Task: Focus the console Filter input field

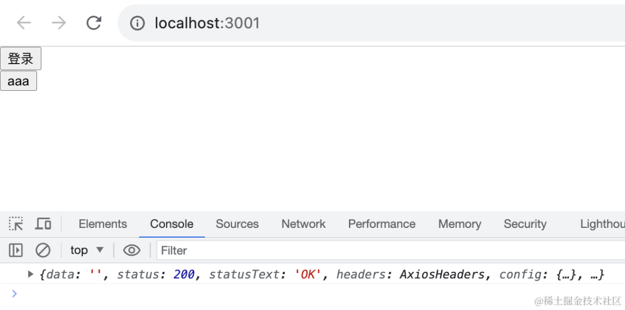Action: [391, 250]
